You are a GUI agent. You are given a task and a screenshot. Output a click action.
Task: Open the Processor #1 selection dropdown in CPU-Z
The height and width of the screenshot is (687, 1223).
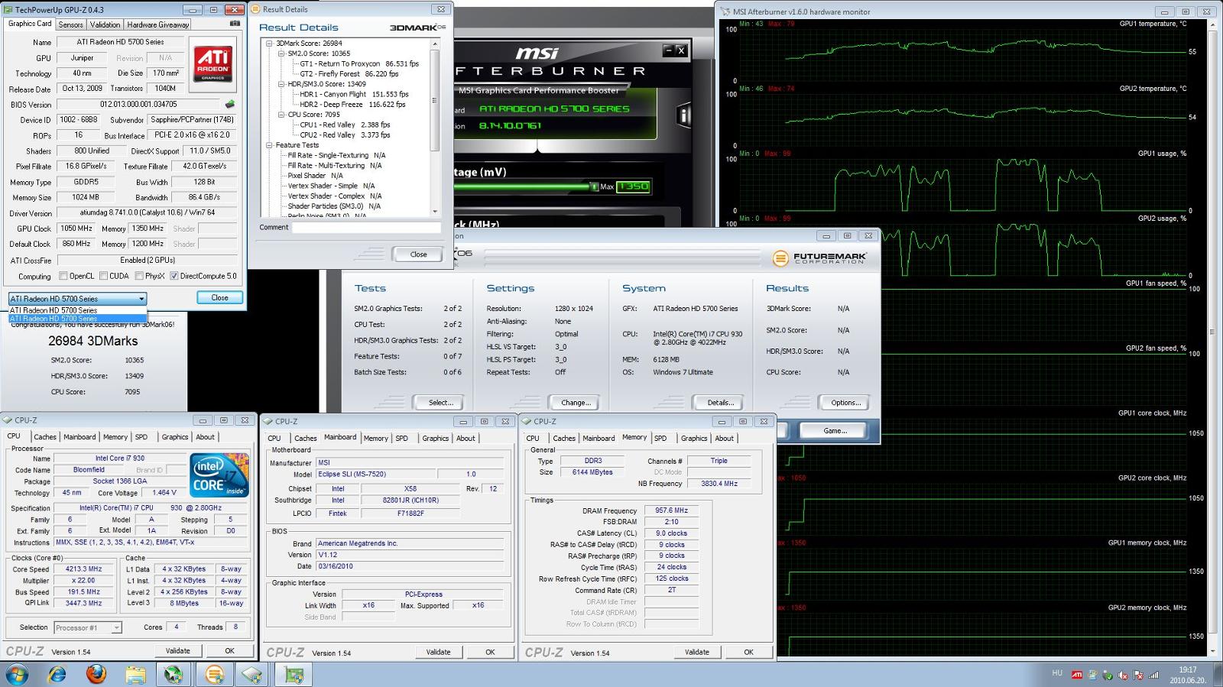[88, 627]
